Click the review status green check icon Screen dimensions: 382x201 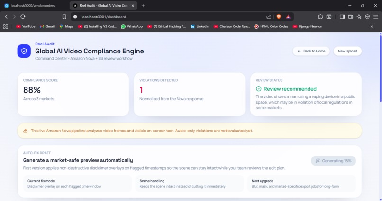coord(258,89)
